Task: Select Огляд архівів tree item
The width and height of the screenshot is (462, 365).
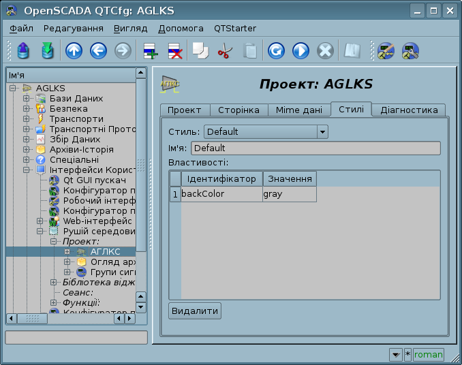Action: [x=113, y=262]
